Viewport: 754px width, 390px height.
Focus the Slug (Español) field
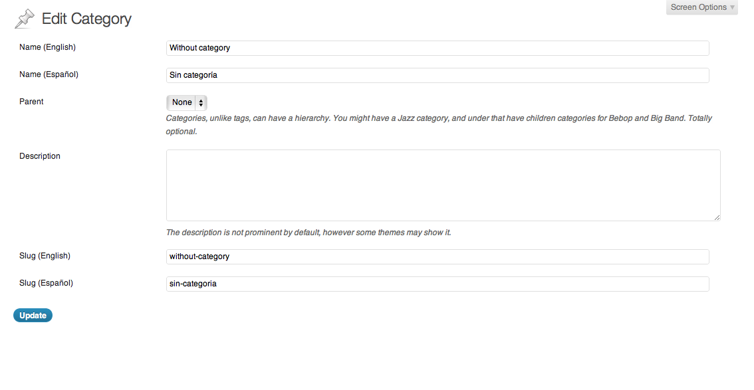438,284
